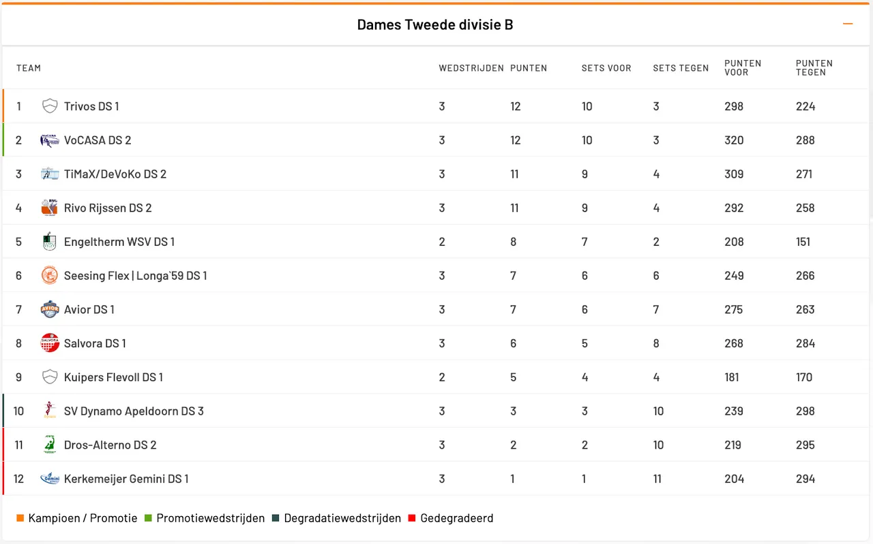
Task: Click the red Gedegradeerd legend swatch
Action: point(412,519)
